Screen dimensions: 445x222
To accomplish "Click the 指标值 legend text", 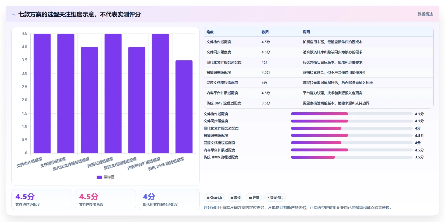I will pyautogui.click(x=109, y=177).
